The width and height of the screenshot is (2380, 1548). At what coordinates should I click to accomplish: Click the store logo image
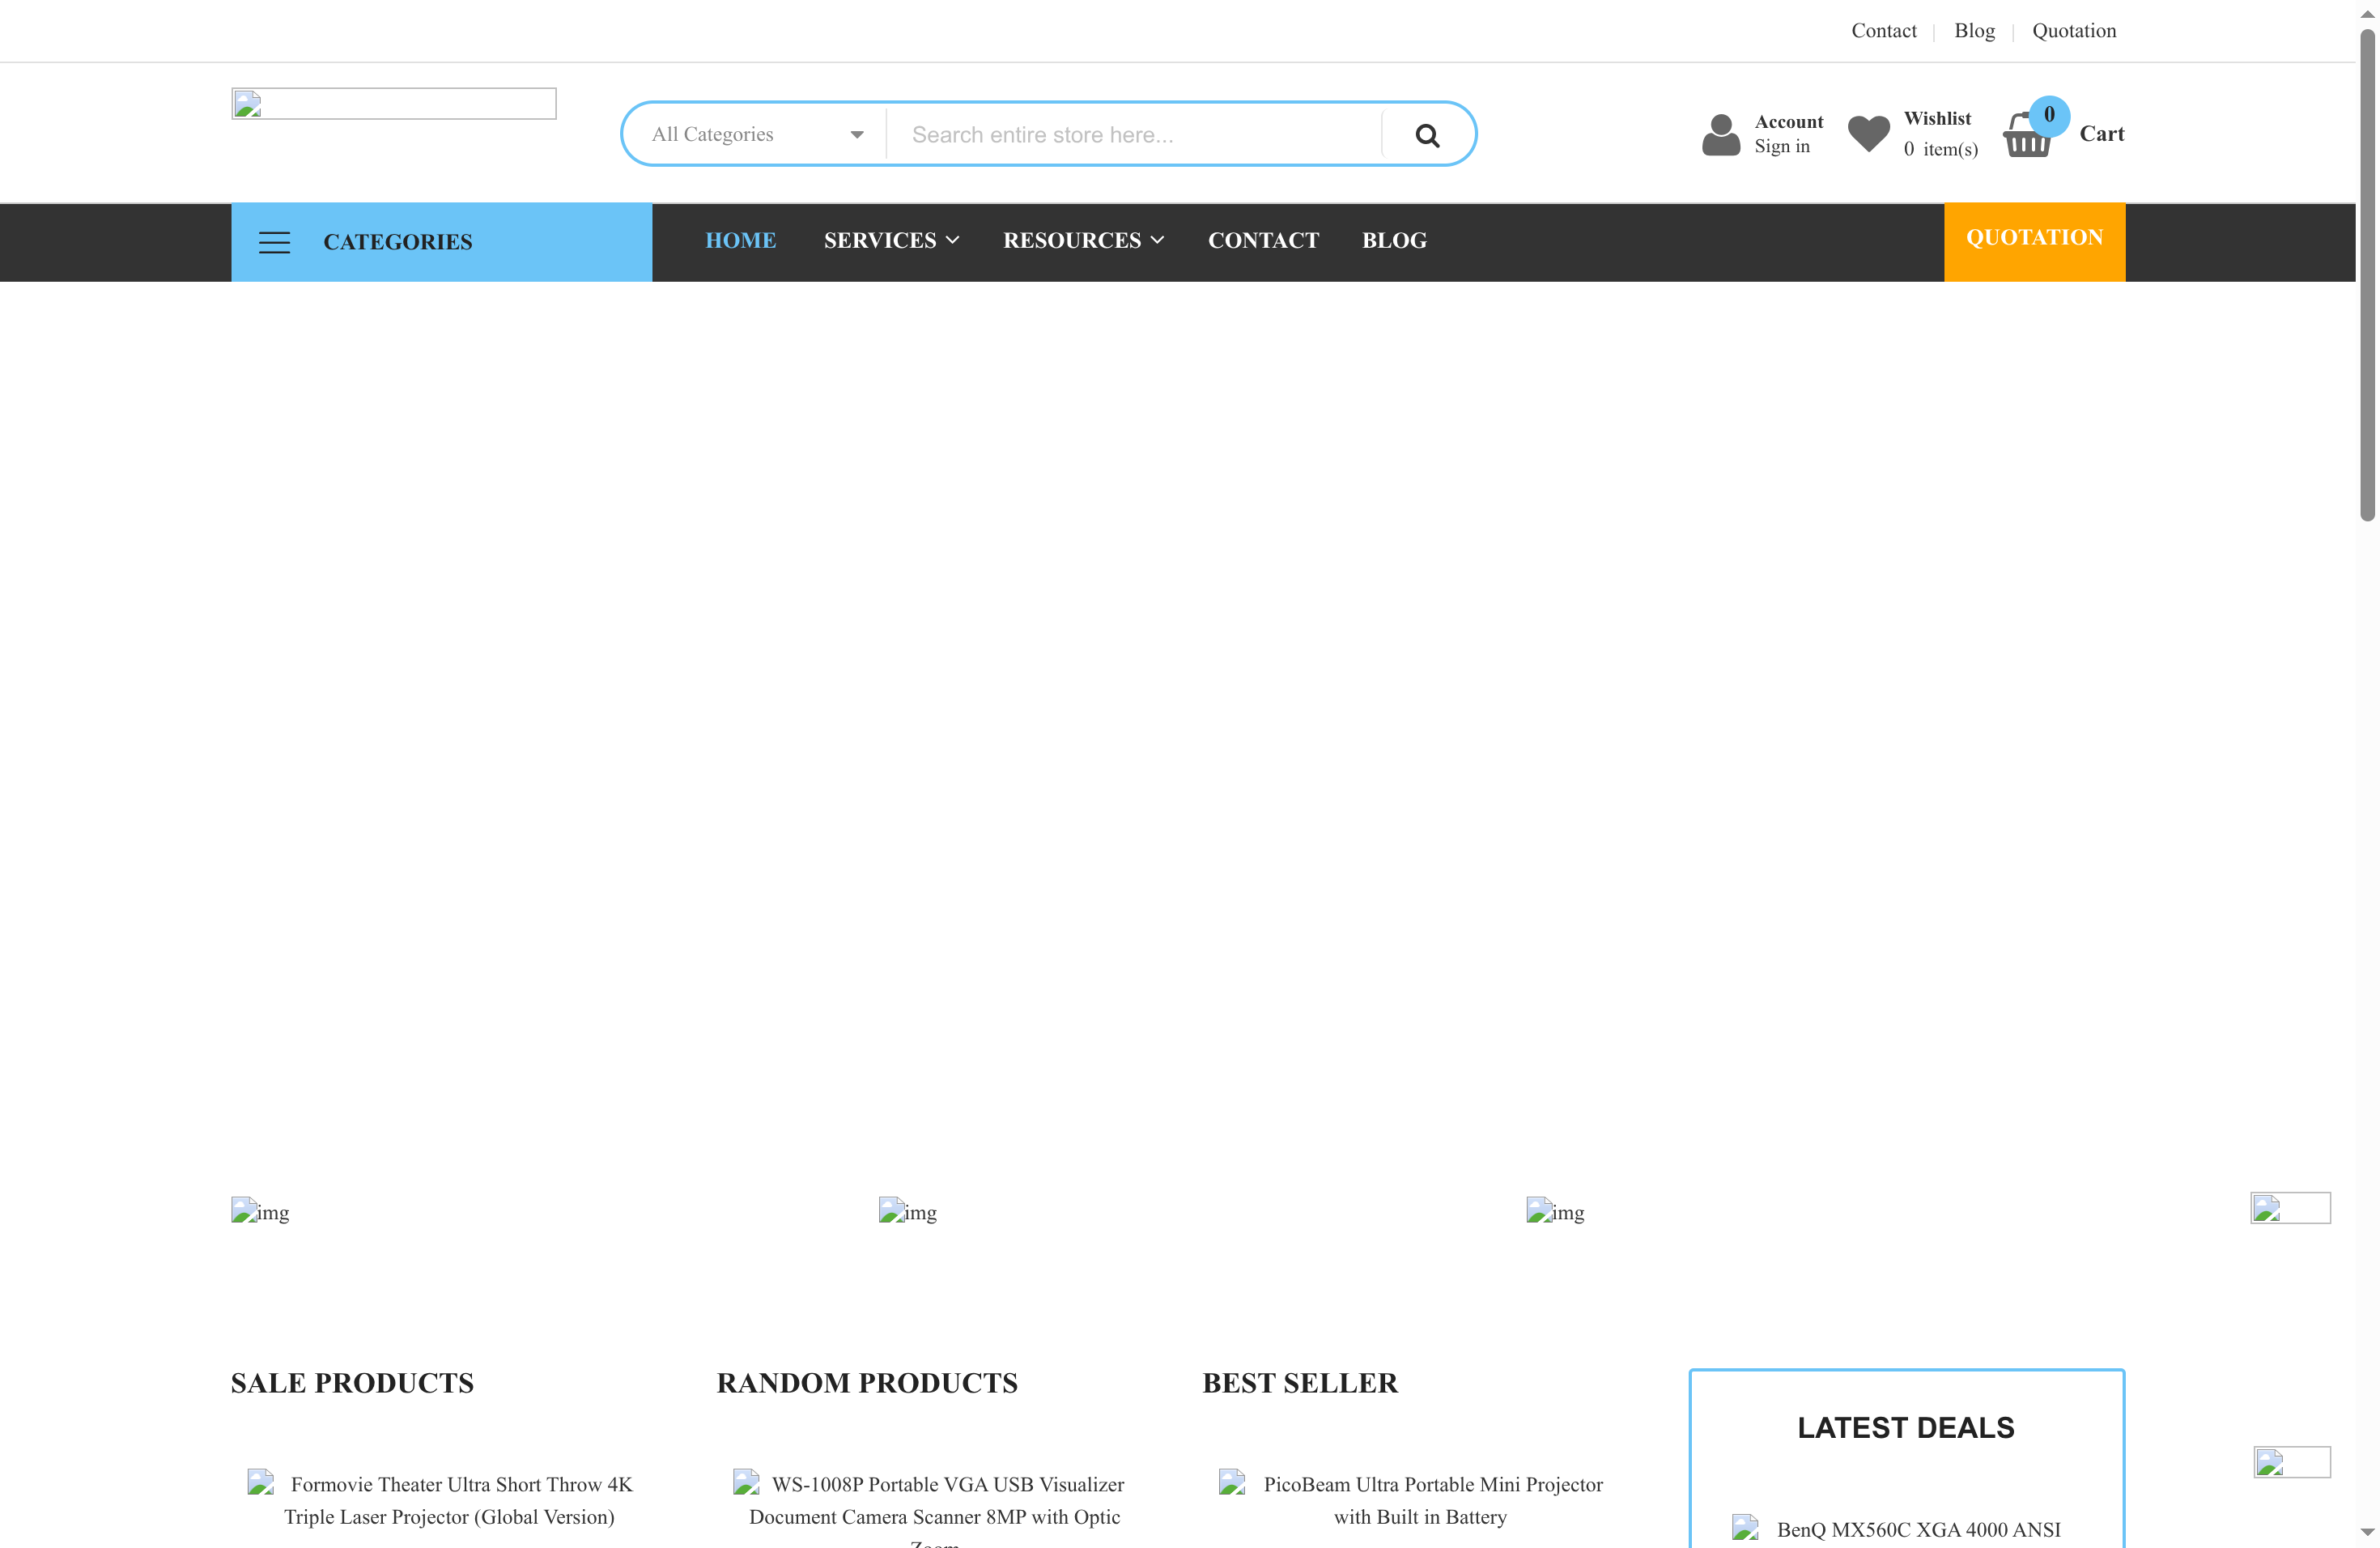(393, 103)
